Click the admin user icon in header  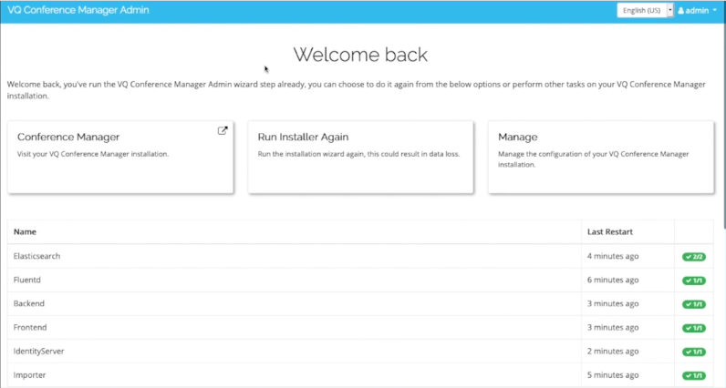pyautogui.click(x=681, y=11)
